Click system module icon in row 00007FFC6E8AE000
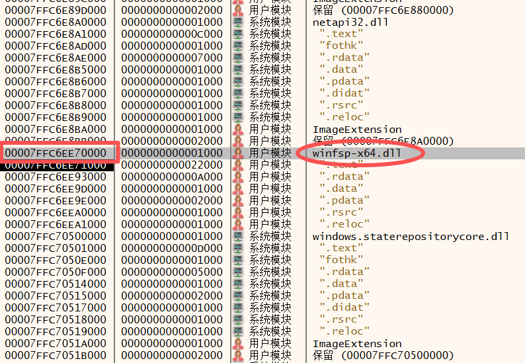Screen dimensions: 525x363 [238, 58]
